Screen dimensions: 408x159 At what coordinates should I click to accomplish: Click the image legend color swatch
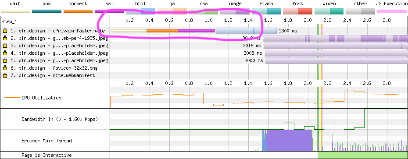point(235,11)
